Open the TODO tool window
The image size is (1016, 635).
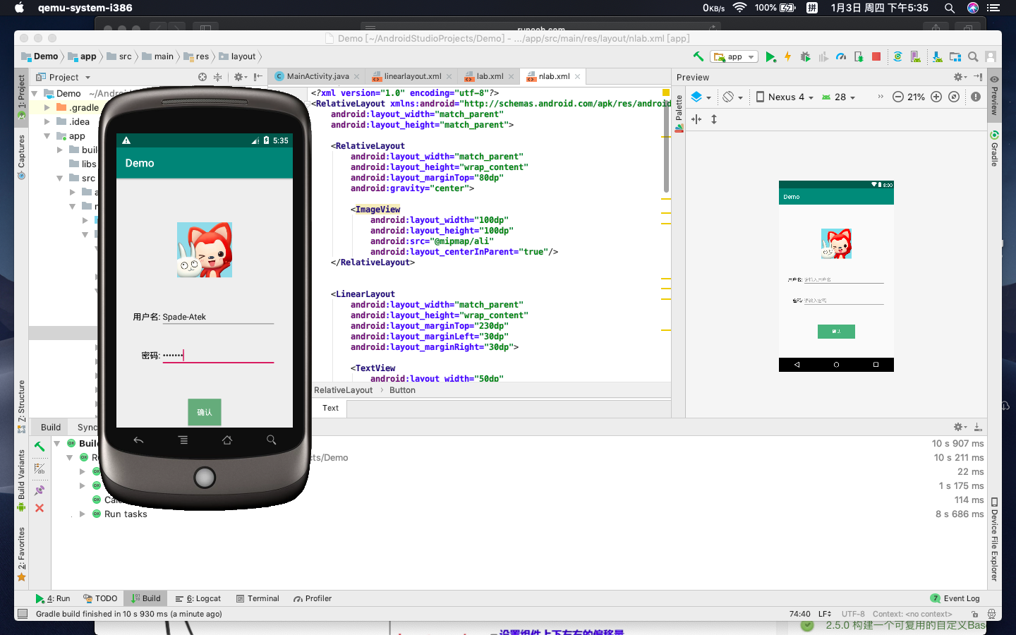[x=100, y=598]
